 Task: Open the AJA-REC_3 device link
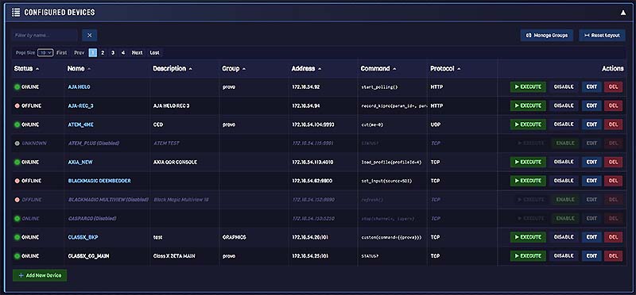81,105
